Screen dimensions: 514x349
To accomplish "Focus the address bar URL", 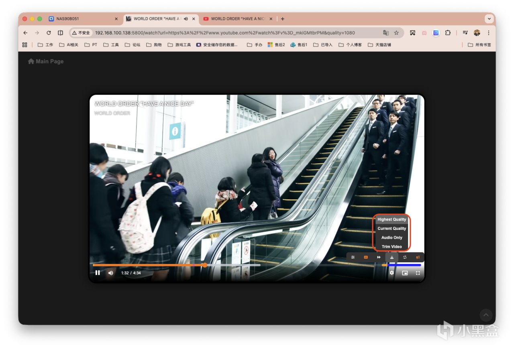I will click(x=225, y=33).
